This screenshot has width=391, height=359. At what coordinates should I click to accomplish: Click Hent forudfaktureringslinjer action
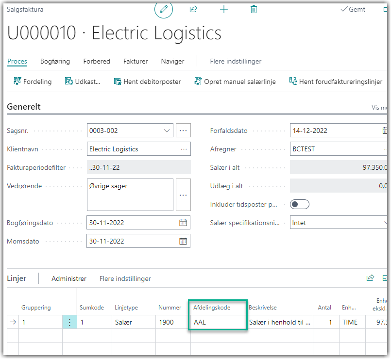(x=336, y=82)
